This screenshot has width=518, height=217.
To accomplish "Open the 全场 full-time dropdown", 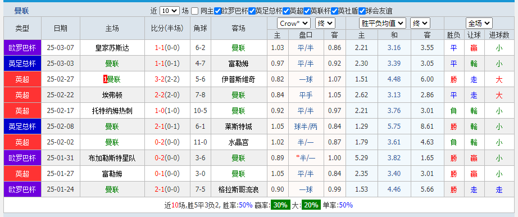I will point(479,23).
